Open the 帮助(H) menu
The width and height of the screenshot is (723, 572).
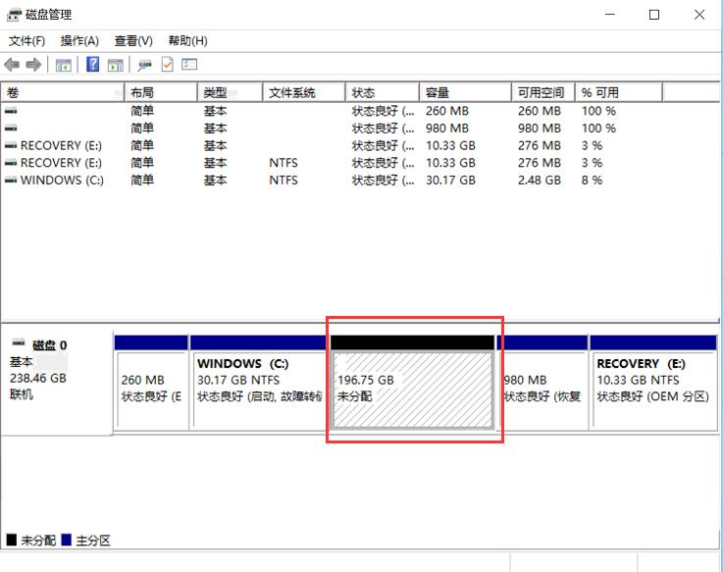pos(187,41)
